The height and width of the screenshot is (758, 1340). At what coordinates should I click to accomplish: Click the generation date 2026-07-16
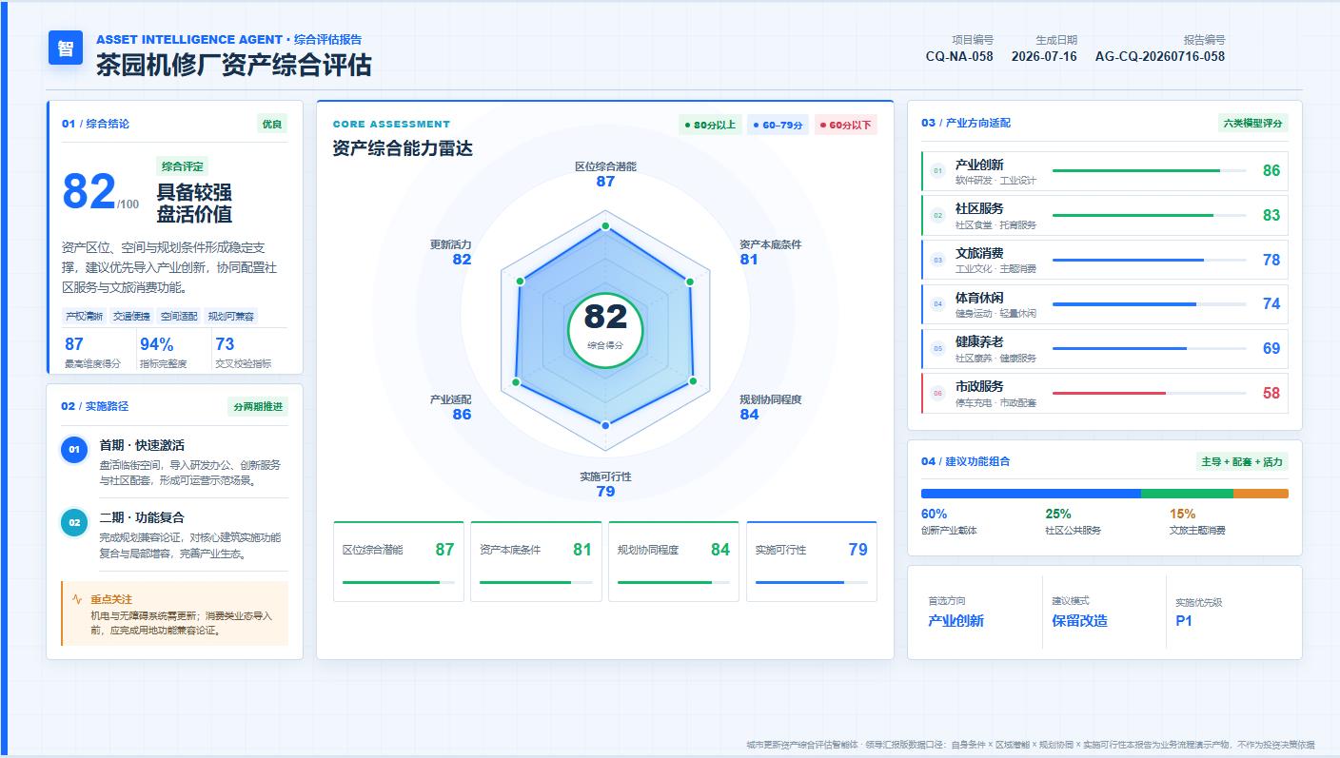pos(1044,56)
